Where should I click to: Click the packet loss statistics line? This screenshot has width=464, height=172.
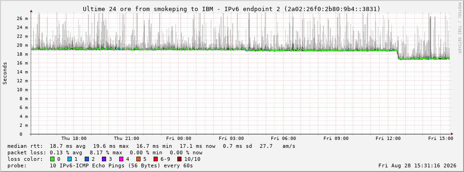(105, 153)
